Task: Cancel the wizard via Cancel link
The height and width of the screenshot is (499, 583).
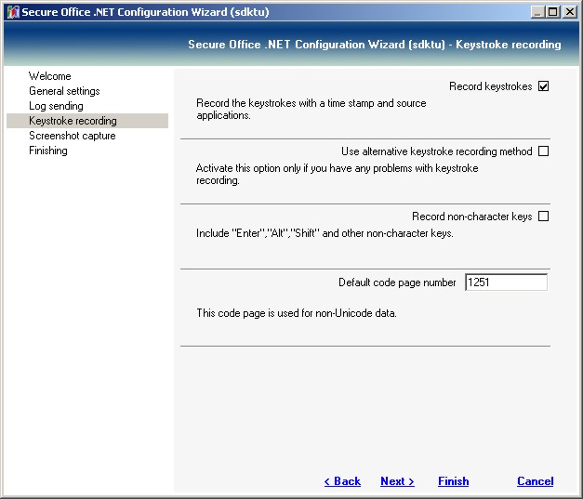Action: pos(535,481)
